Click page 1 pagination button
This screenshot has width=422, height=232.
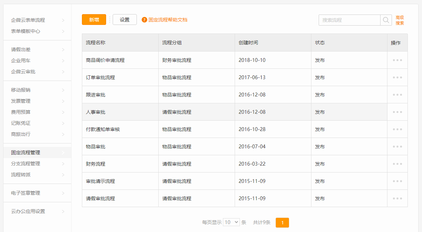[x=282, y=223]
